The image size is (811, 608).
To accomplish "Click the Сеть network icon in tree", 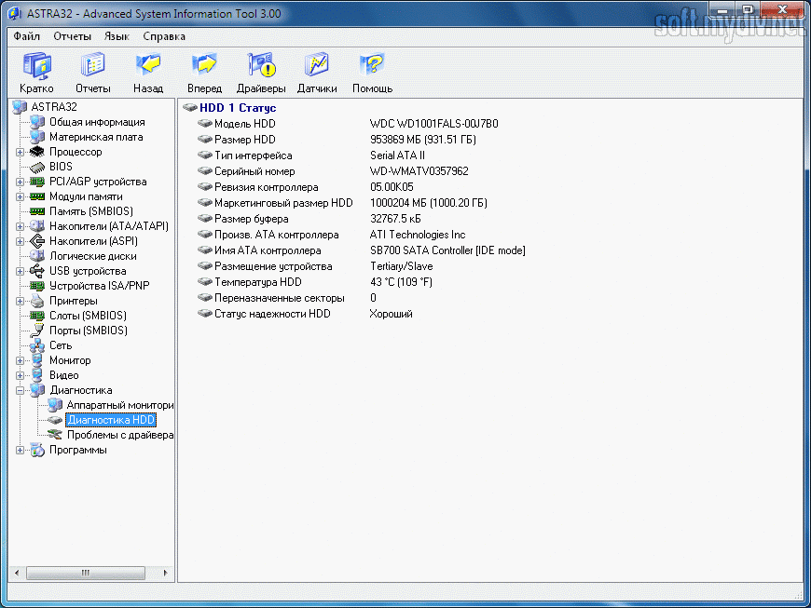I will (36, 345).
